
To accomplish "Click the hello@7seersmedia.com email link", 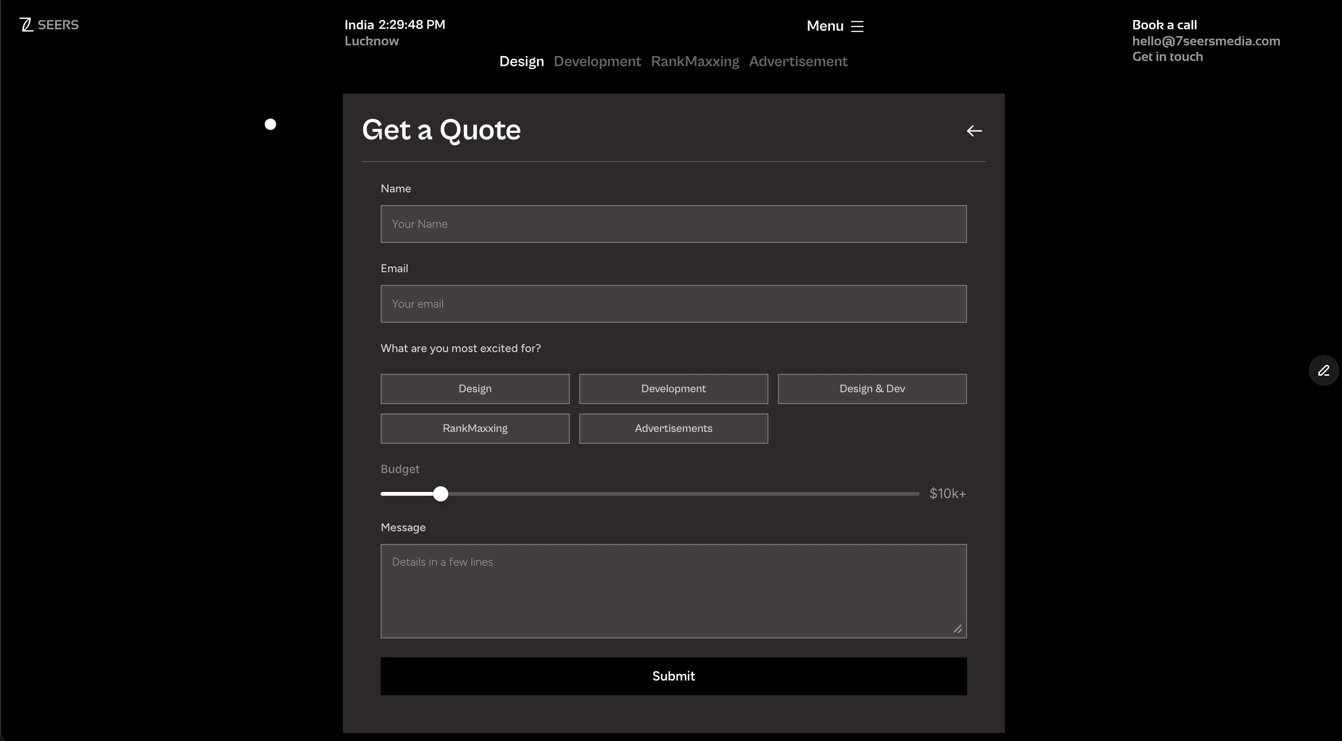I will point(1206,41).
